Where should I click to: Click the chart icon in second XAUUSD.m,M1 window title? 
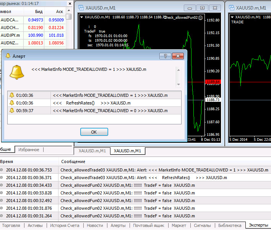[232, 8]
